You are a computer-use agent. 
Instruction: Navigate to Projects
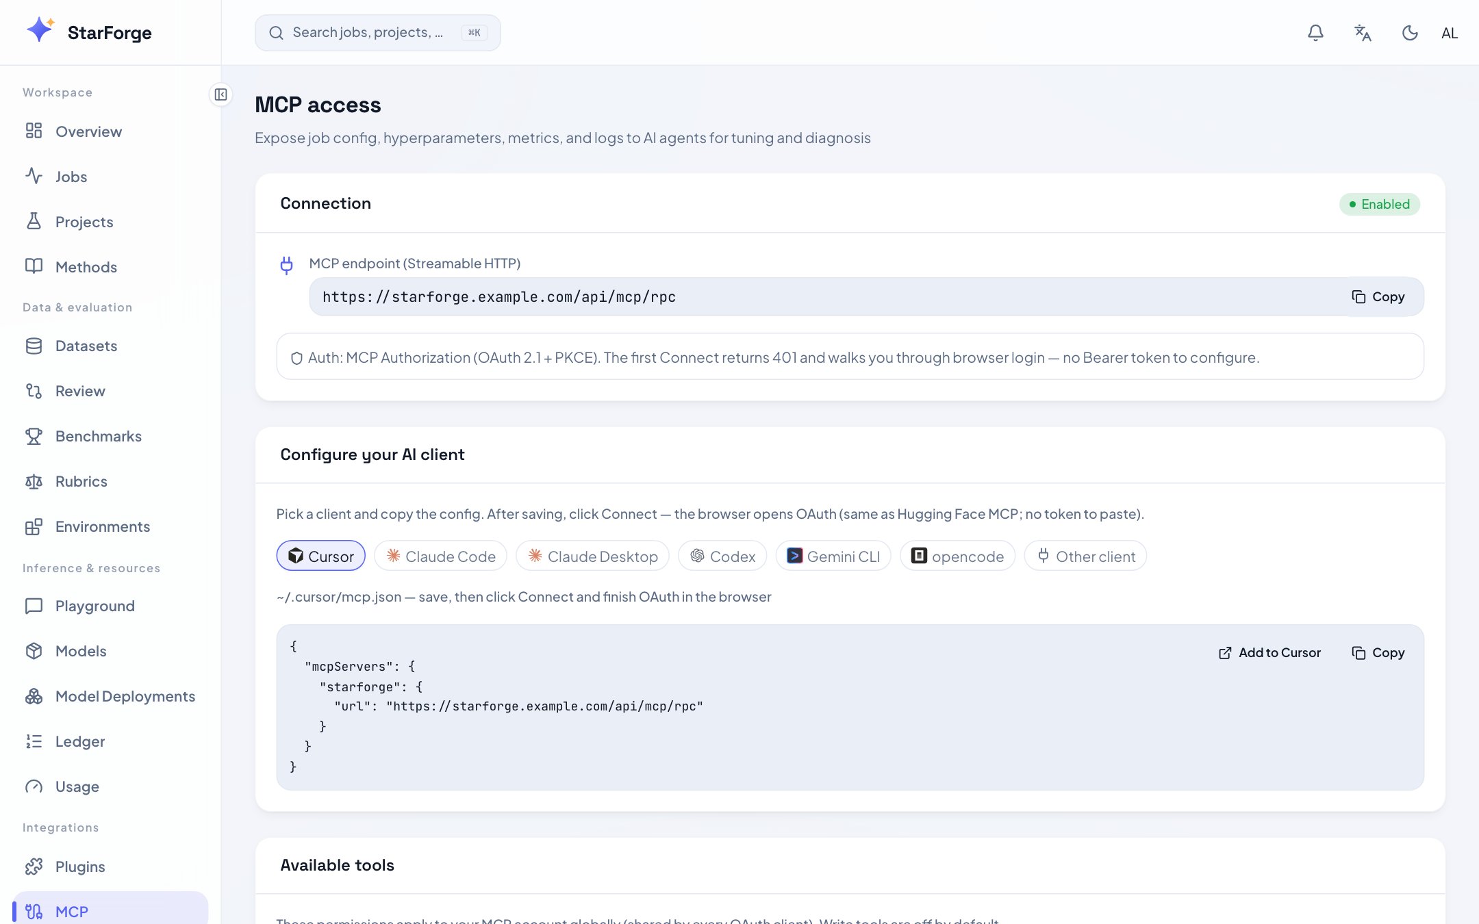pos(110,222)
